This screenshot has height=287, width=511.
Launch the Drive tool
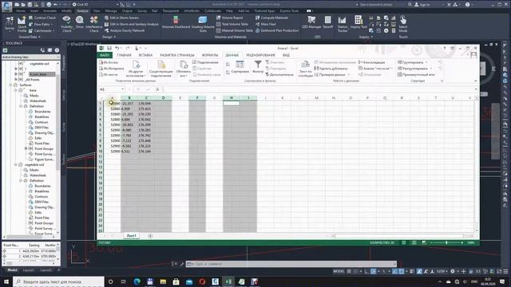[x=80, y=22]
